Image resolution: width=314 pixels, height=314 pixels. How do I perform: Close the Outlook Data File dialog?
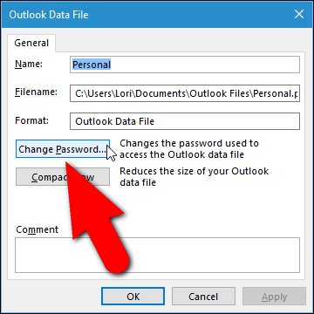click(x=299, y=14)
